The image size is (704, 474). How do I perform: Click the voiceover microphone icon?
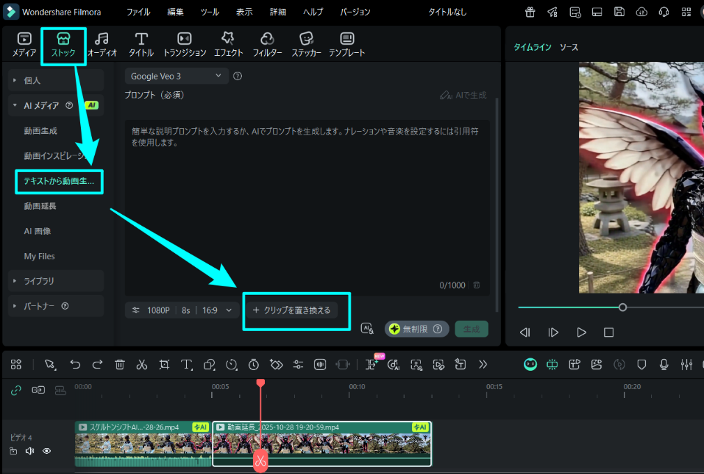pyautogui.click(x=664, y=365)
